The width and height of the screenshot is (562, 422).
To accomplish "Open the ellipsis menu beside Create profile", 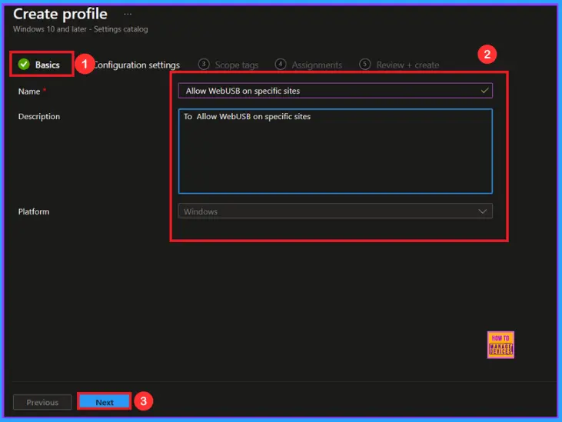I will click(128, 14).
